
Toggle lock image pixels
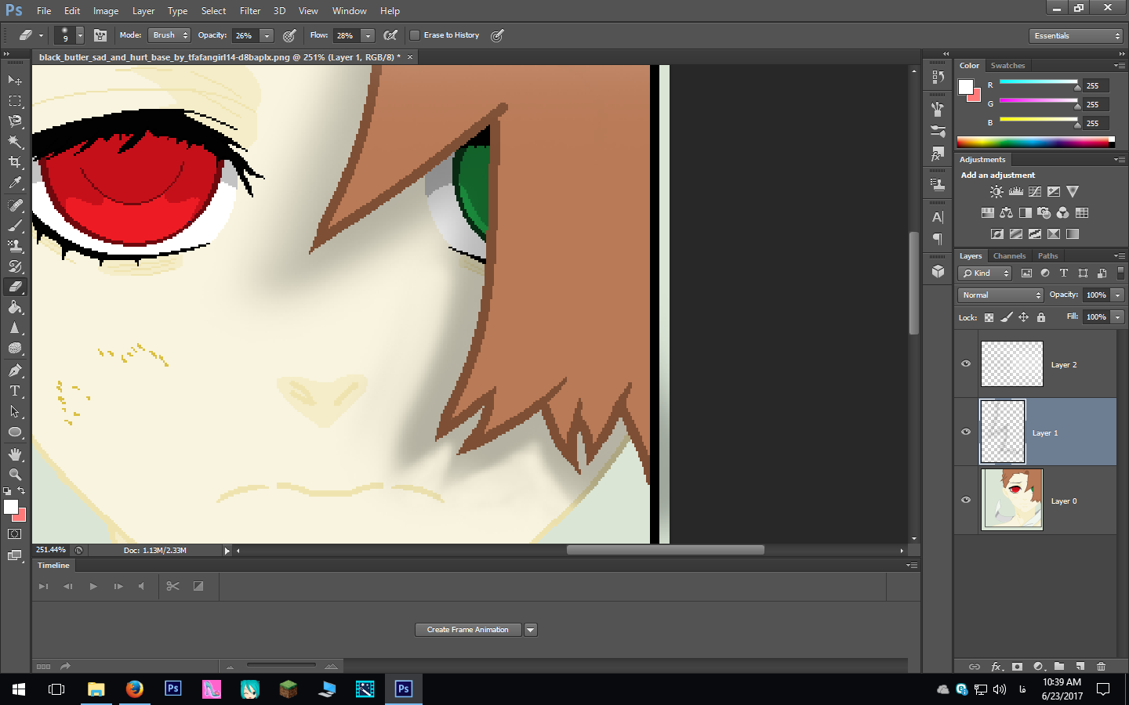pos(1007,317)
